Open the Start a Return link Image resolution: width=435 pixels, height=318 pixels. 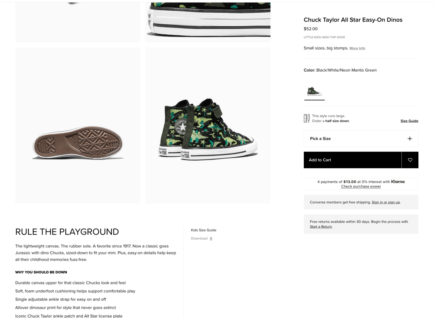point(321,227)
